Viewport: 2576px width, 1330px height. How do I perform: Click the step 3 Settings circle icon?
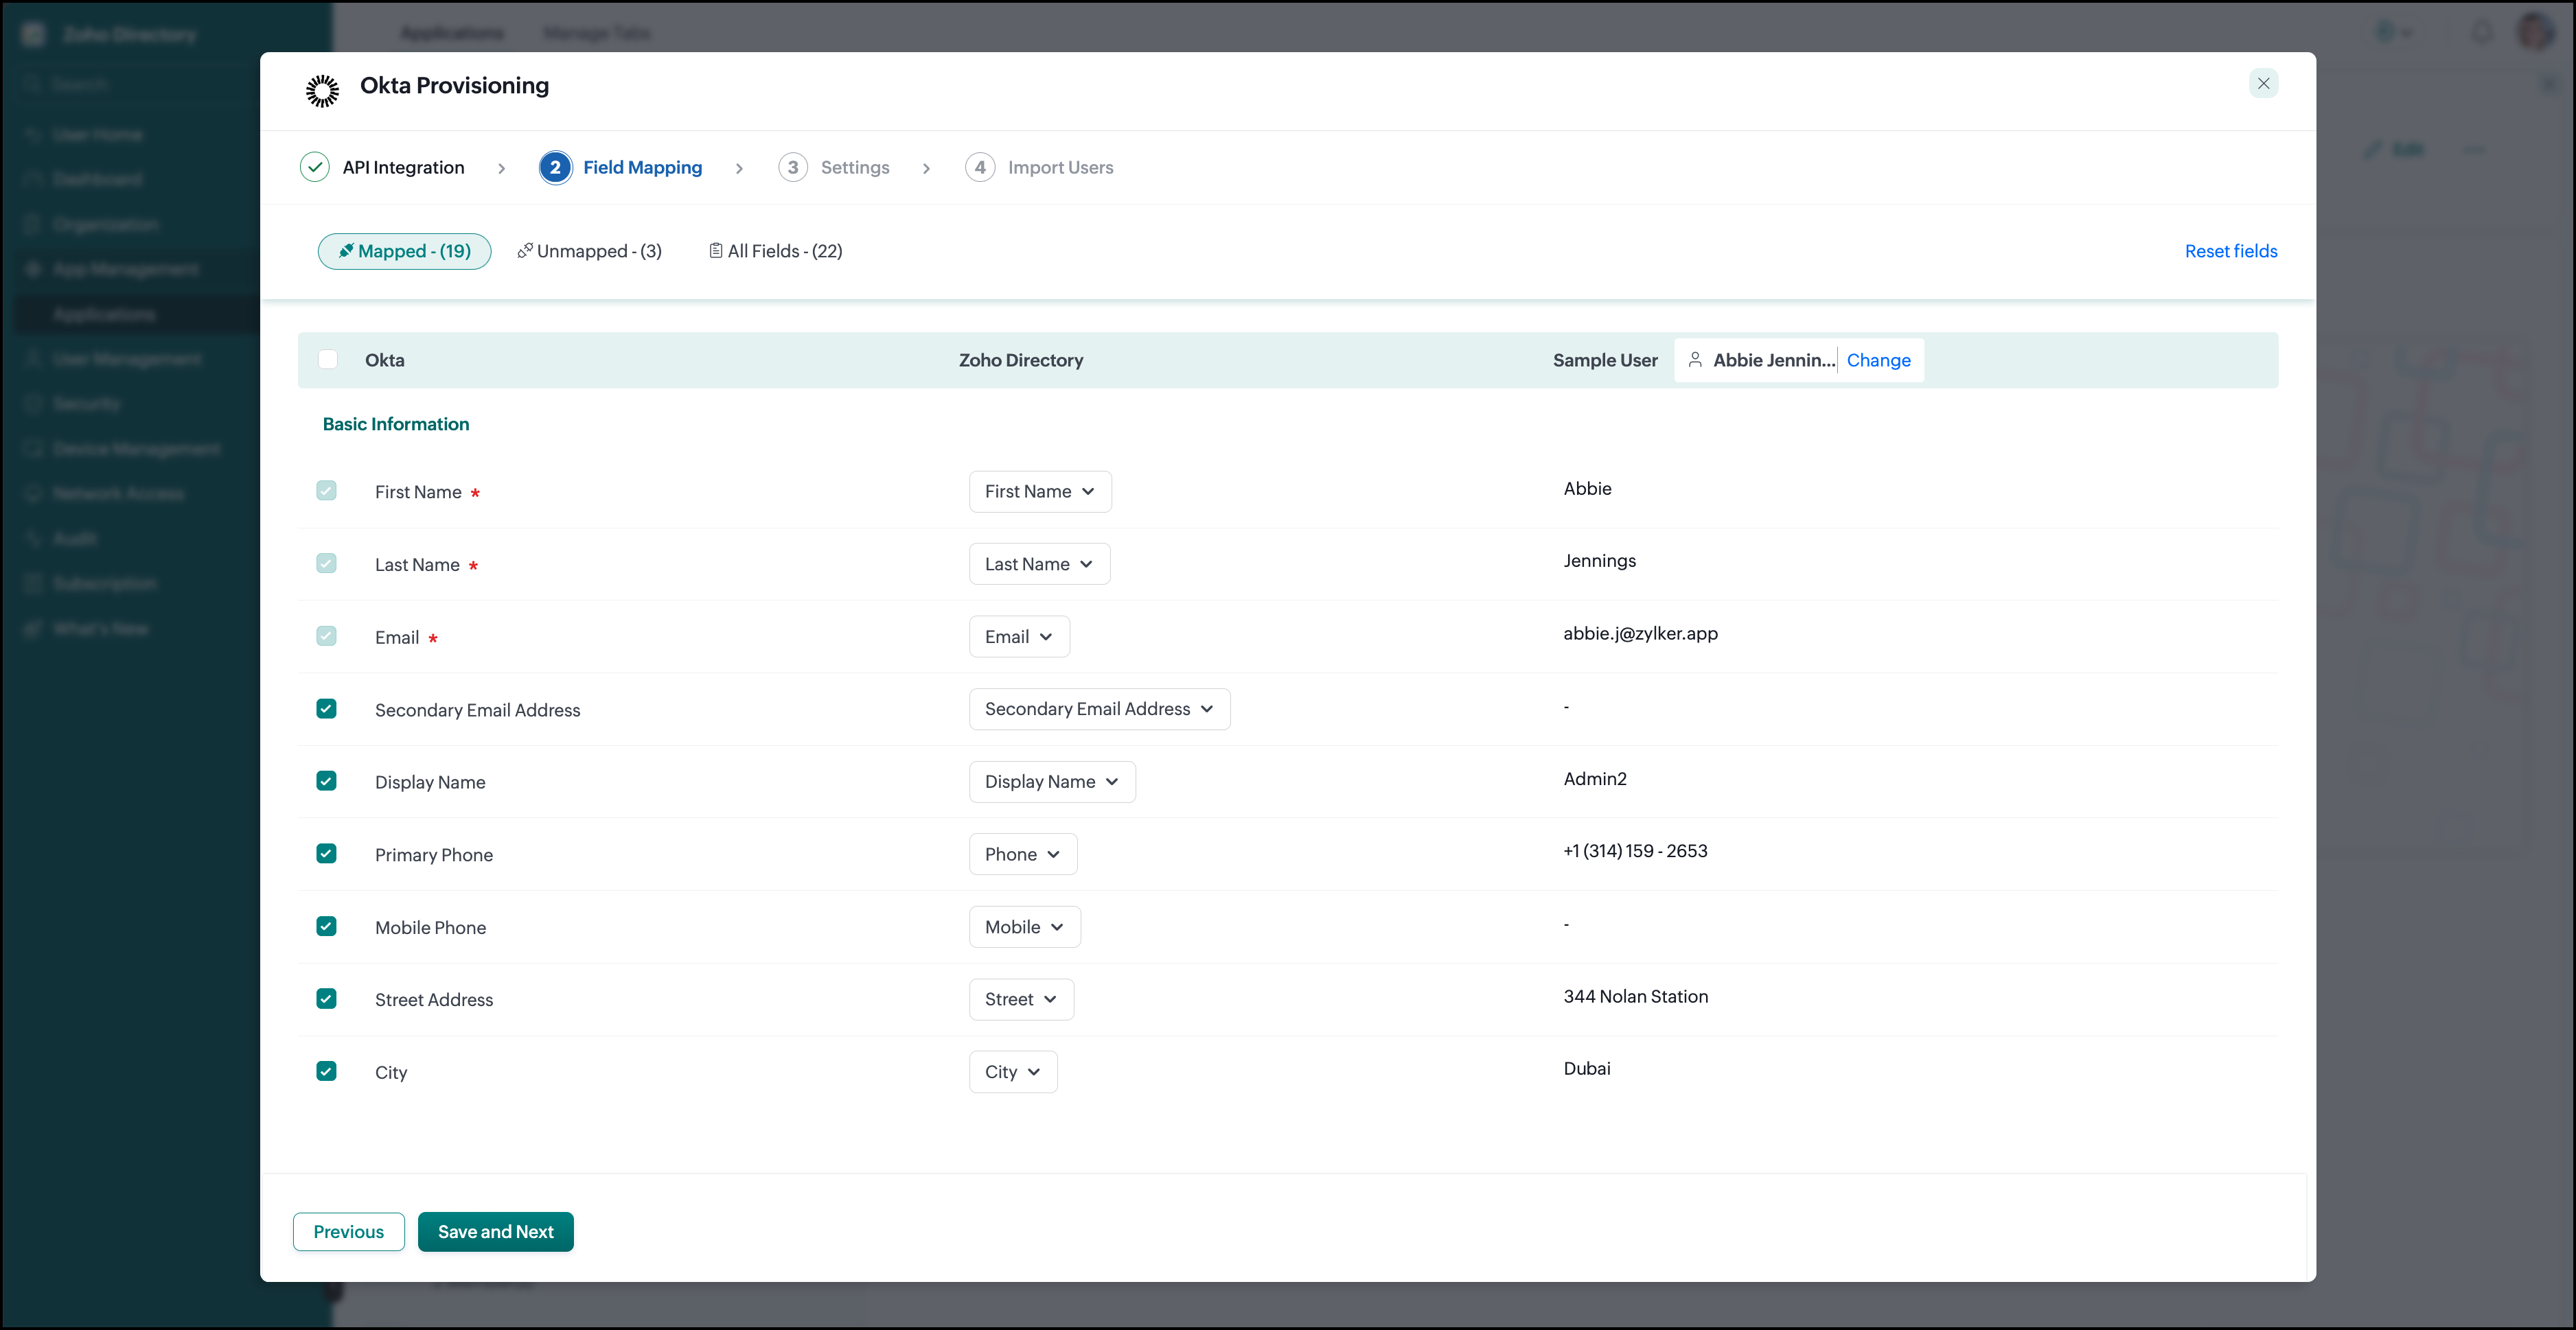793,167
